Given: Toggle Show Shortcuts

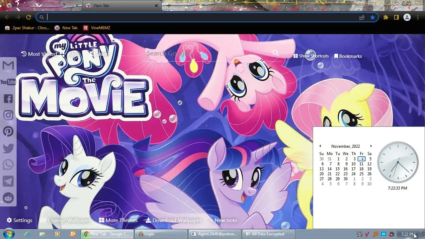Looking at the screenshot, I should [311, 56].
